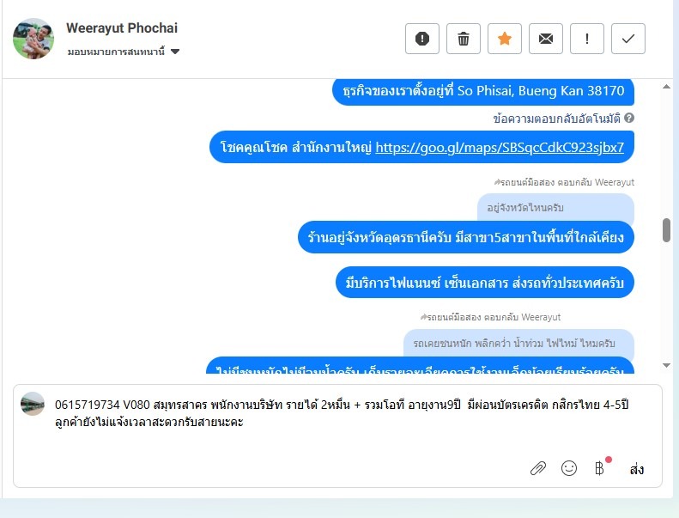Open Weerayut Phochai profile picture
Screen dimensions: 679x518
coord(33,39)
